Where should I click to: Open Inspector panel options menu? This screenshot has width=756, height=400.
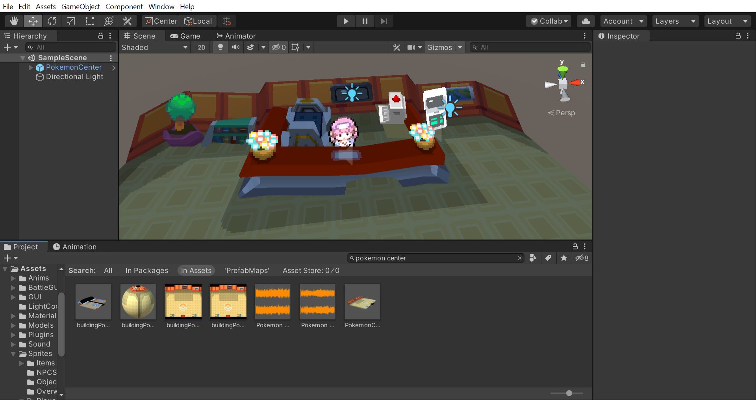[748, 36]
